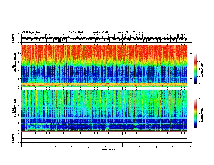
Task: Click the "4" kHz tick on ch.1 frequency axis
Action: click(x=19, y=70)
